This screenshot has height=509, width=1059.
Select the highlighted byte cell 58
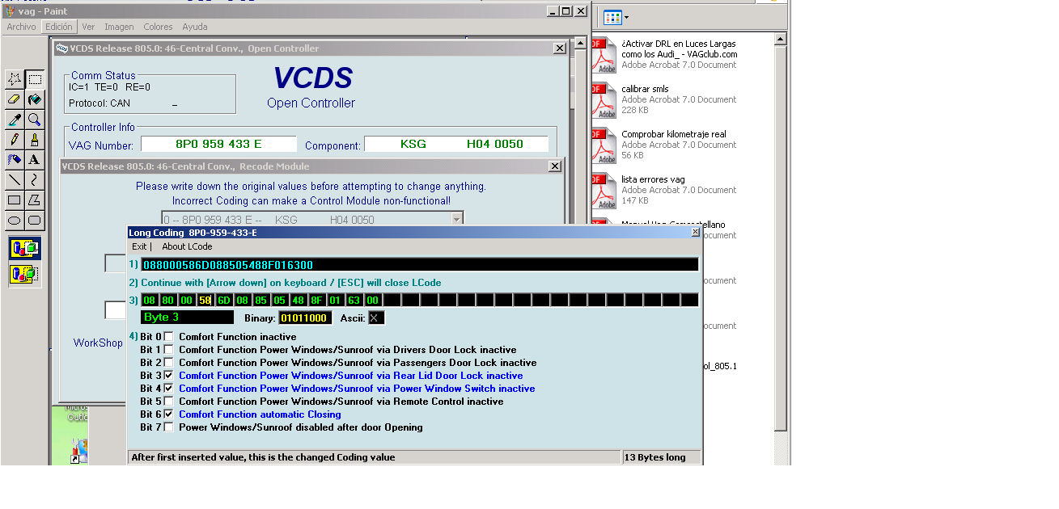click(x=205, y=300)
